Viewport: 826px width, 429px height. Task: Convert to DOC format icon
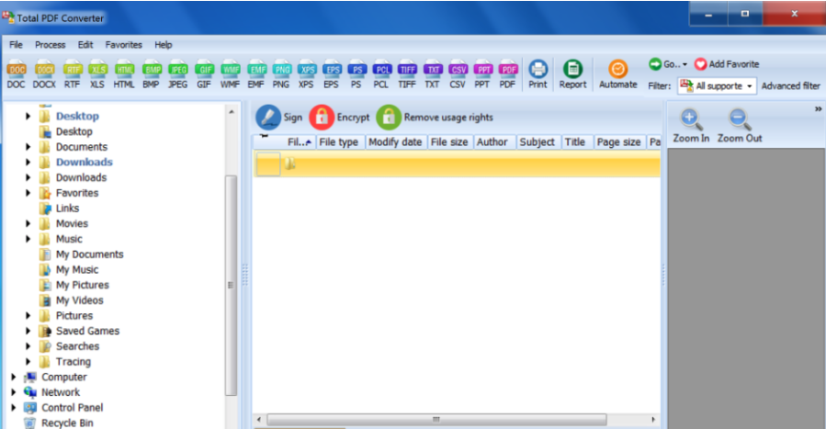tap(17, 74)
